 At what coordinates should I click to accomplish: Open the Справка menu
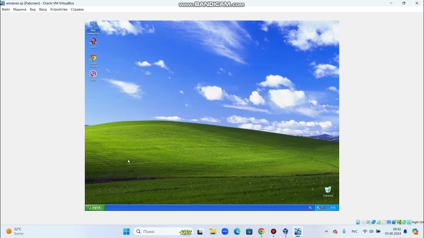[77, 9]
